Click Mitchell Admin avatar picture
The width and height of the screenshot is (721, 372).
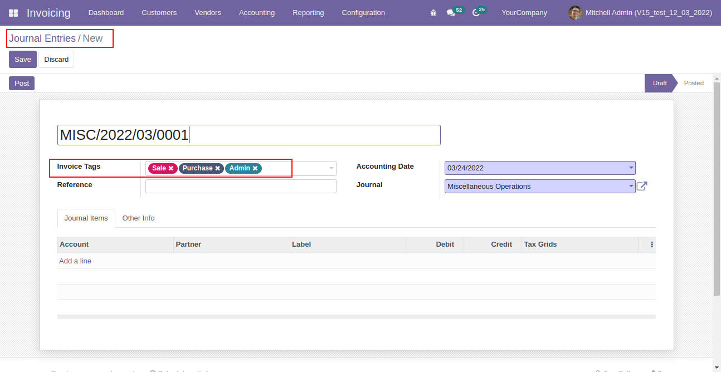click(x=575, y=12)
